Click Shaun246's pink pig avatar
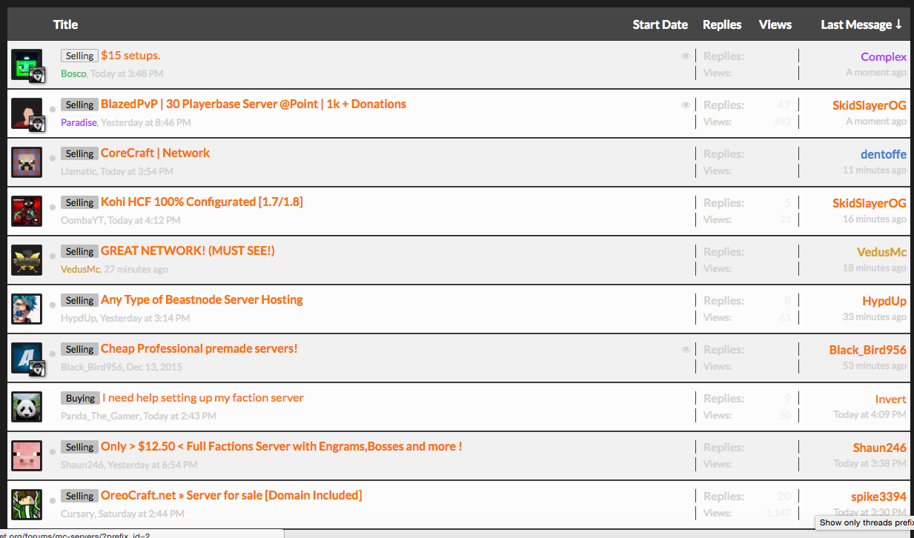The width and height of the screenshot is (914, 538). click(27, 456)
